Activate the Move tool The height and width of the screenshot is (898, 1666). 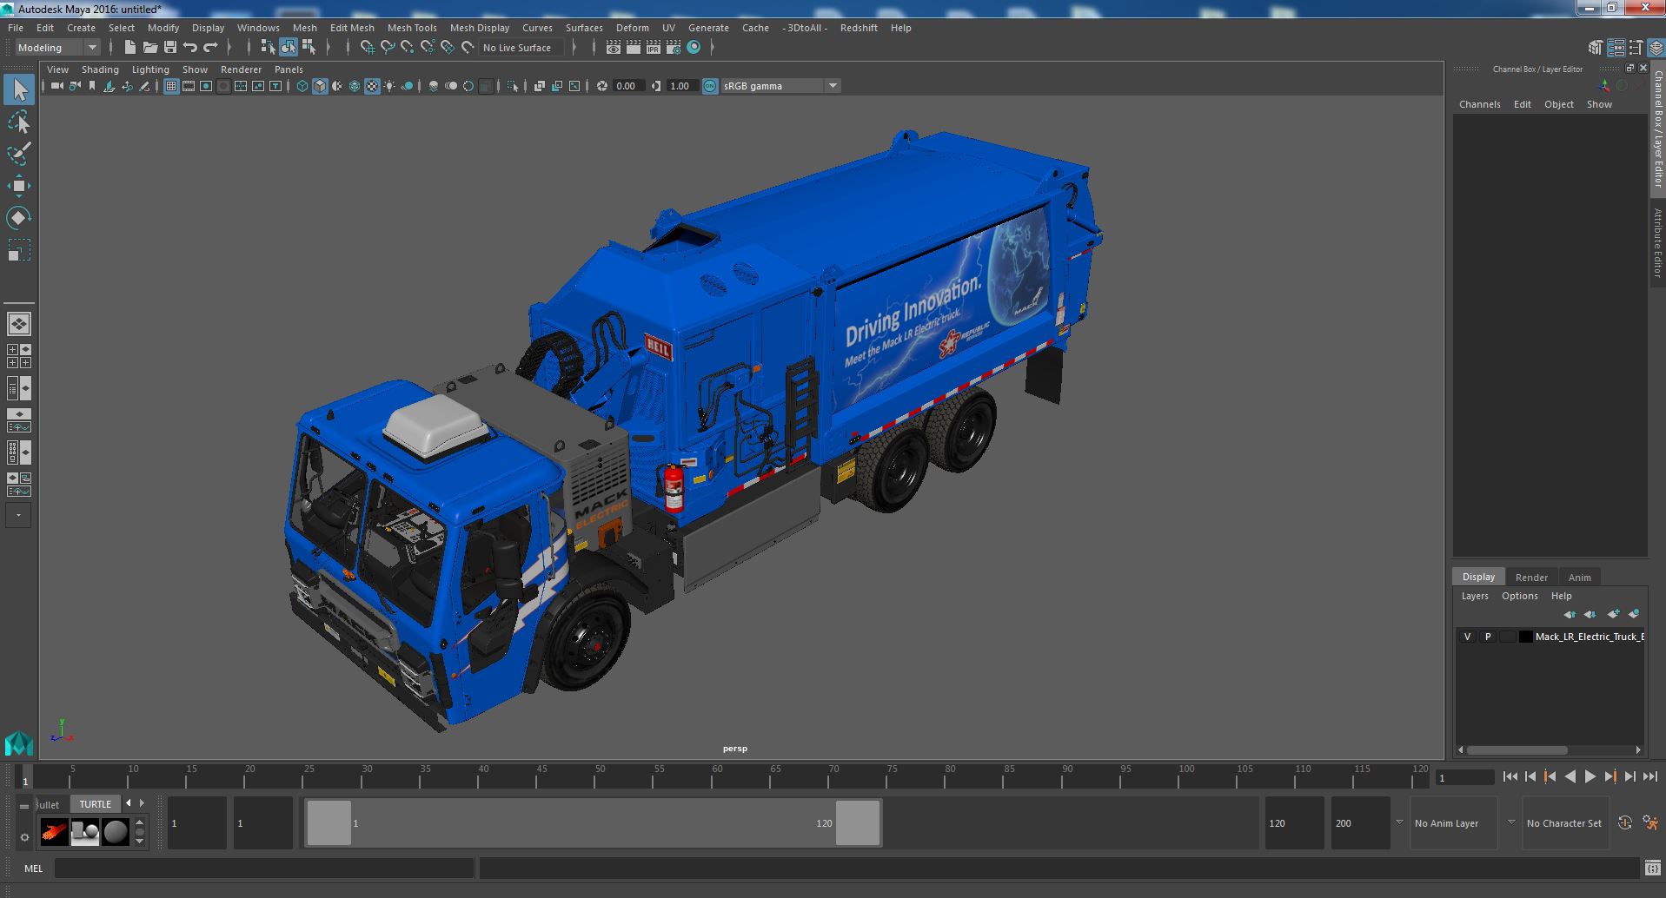click(x=19, y=186)
